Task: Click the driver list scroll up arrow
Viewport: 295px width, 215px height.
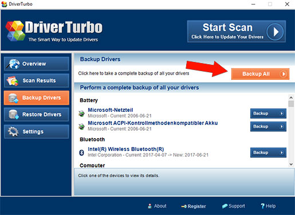Action: [291, 97]
